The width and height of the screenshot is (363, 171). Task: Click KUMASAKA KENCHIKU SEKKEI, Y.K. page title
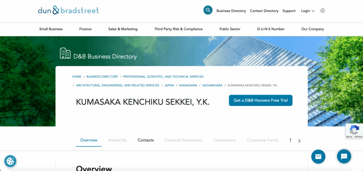click(x=143, y=102)
